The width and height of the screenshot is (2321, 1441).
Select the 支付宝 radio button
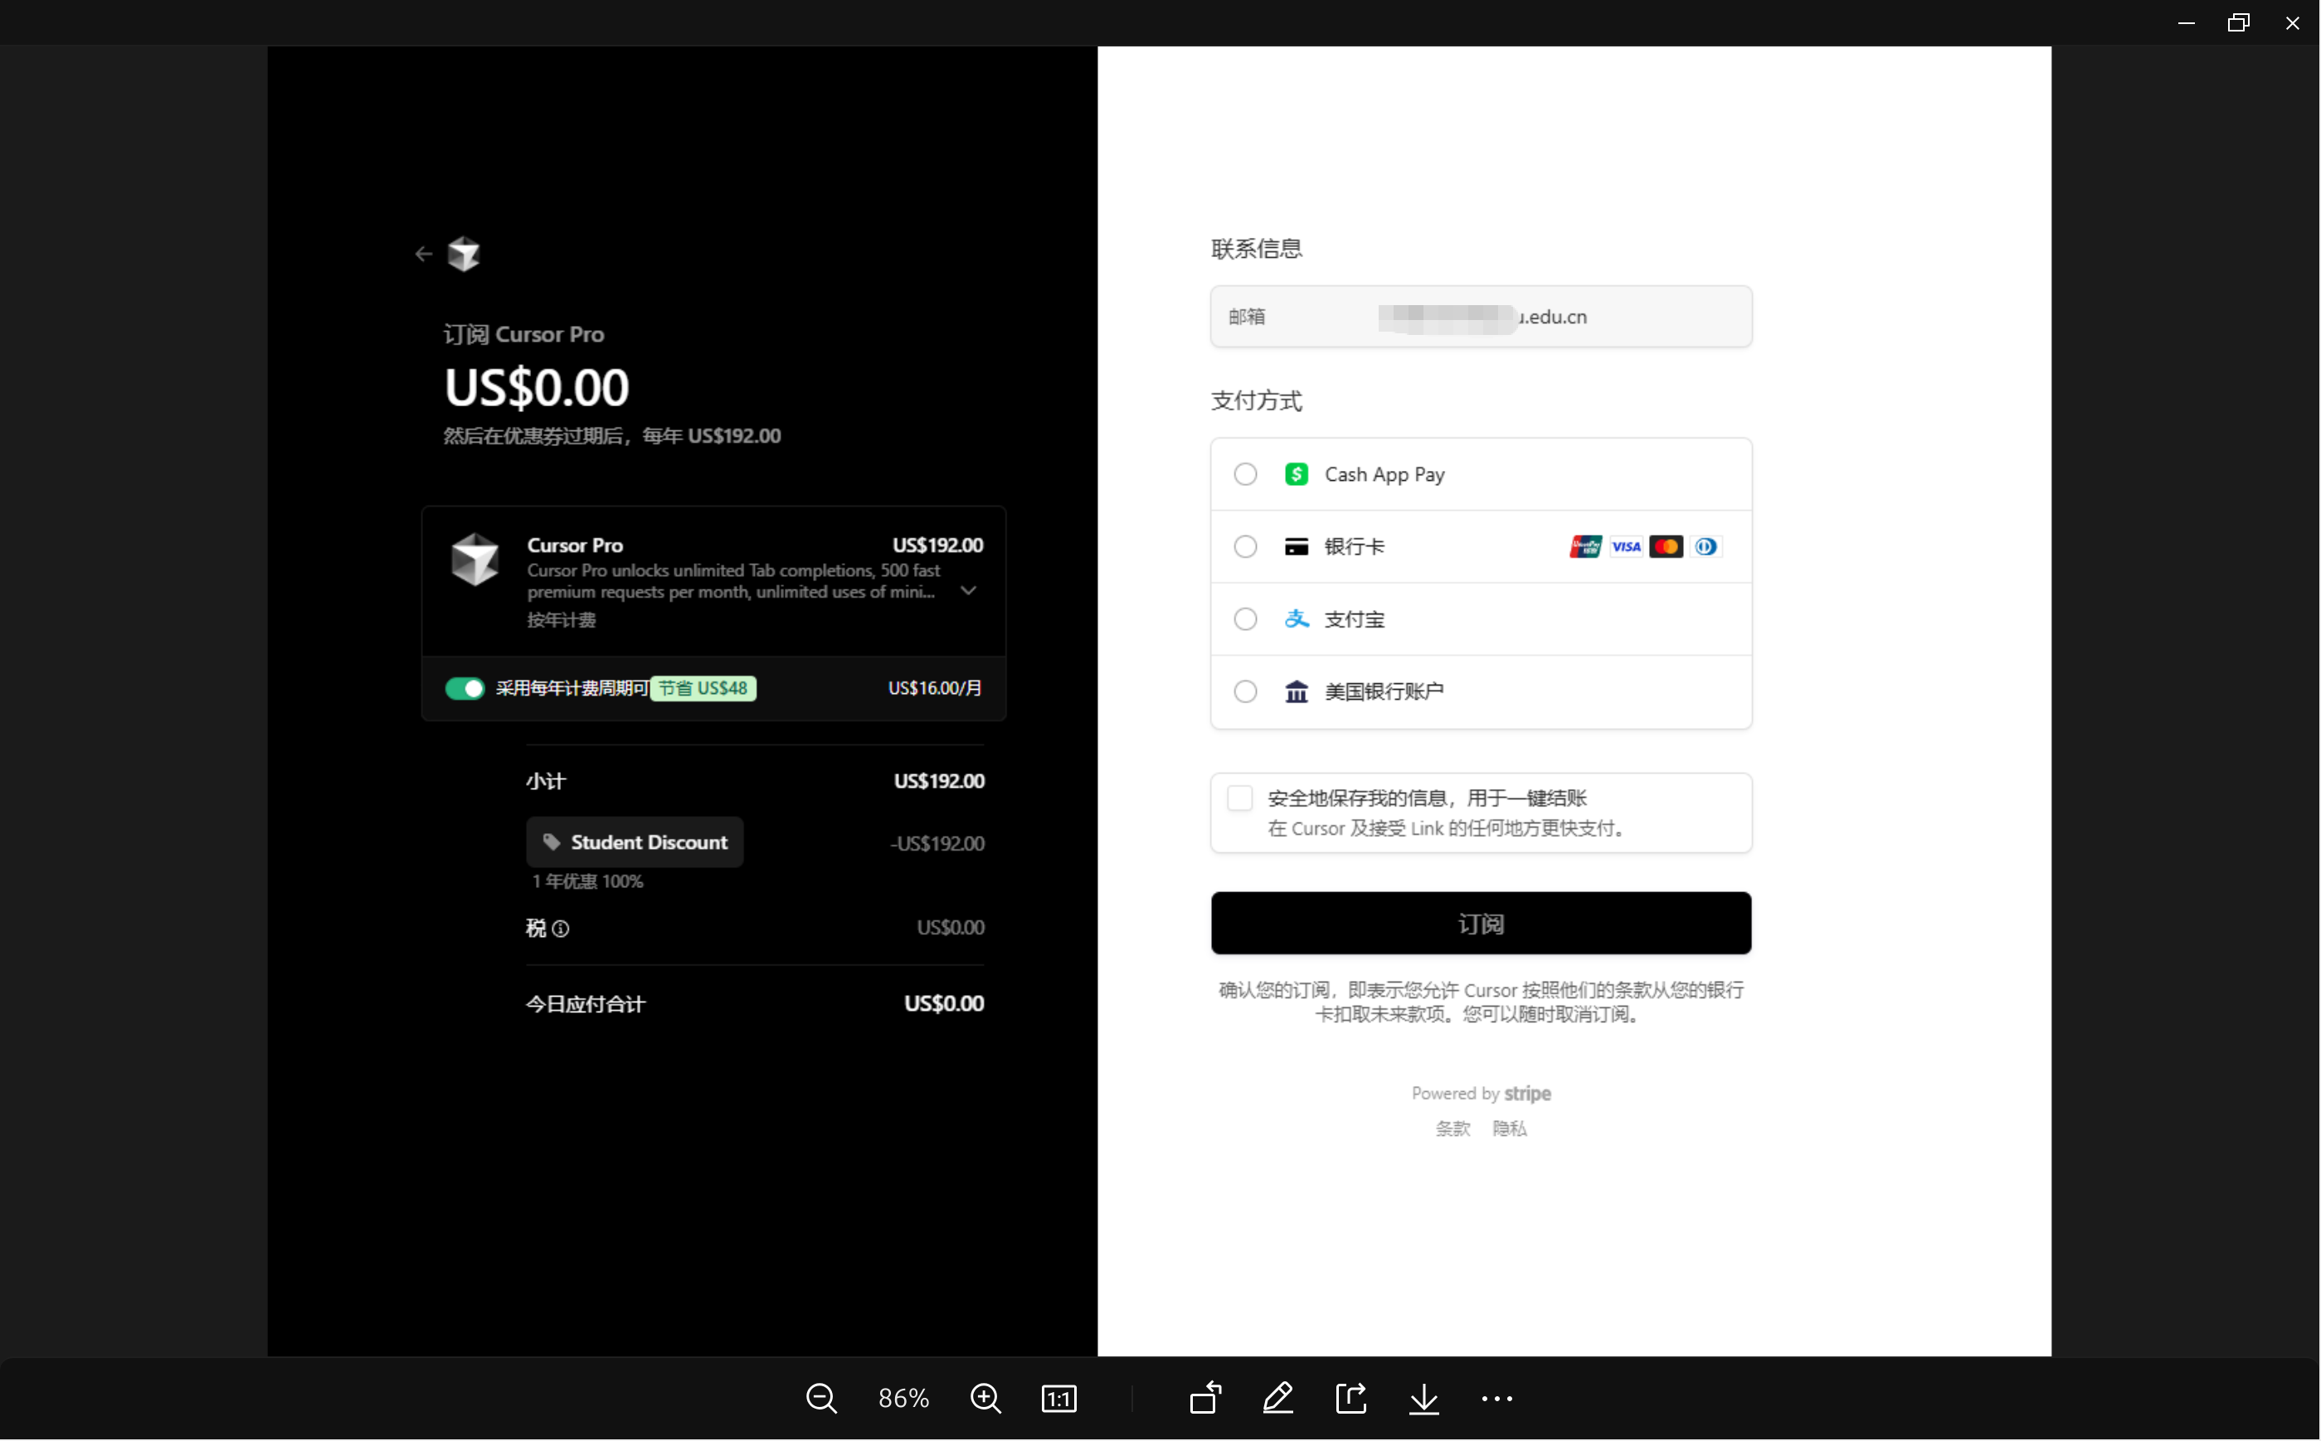(1245, 619)
